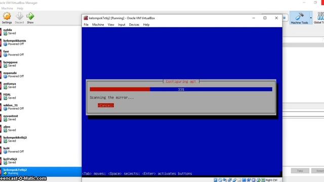Open Machine menu in VirtualBox Manager
Screen dimensions: 324x182
pos(7,8)
